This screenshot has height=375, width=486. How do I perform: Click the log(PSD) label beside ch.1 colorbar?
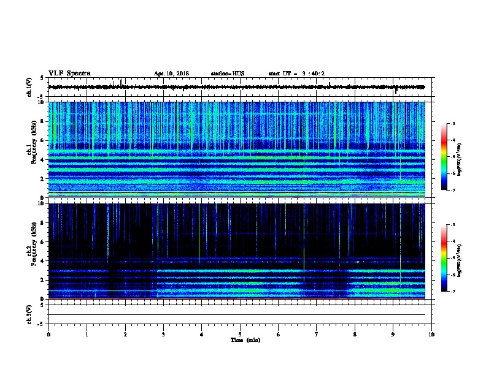pos(459,159)
